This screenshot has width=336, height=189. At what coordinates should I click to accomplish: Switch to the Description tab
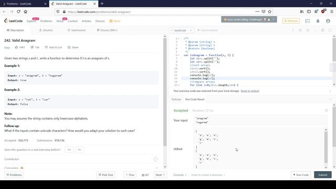coord(15,30)
